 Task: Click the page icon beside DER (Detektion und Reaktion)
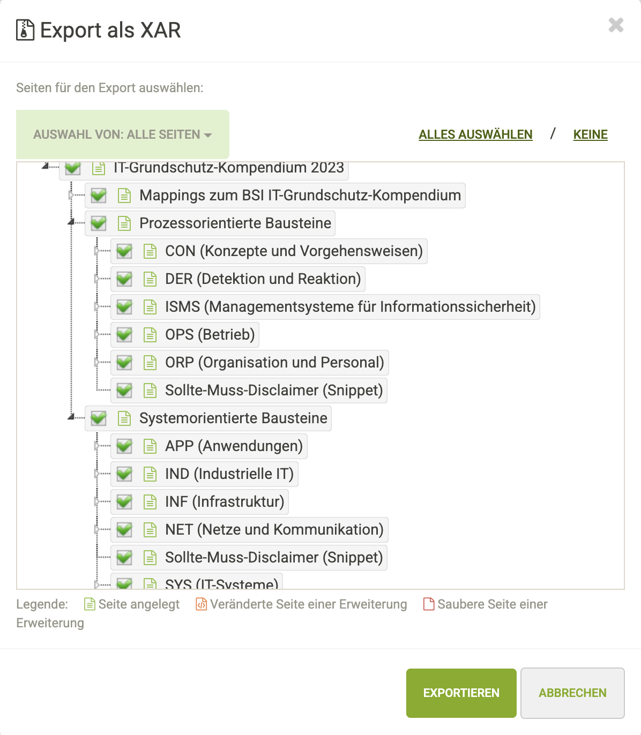click(150, 279)
